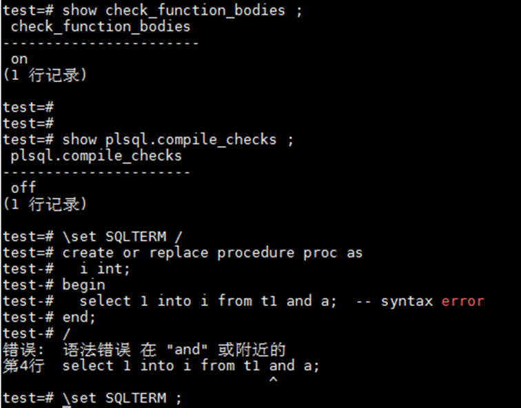Click the "begin" keyword line

pyautogui.click(x=83, y=285)
